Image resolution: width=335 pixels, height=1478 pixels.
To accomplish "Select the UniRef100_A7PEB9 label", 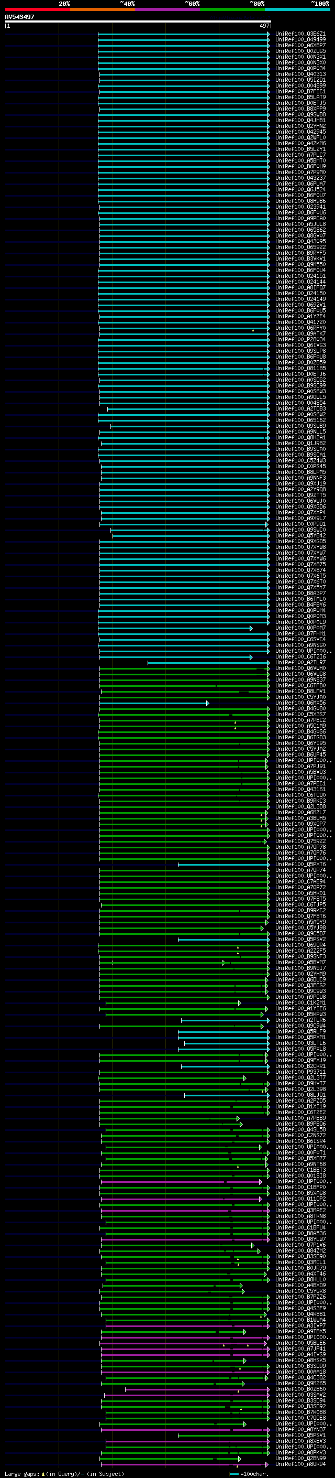I will pyautogui.click(x=300, y=1118).
